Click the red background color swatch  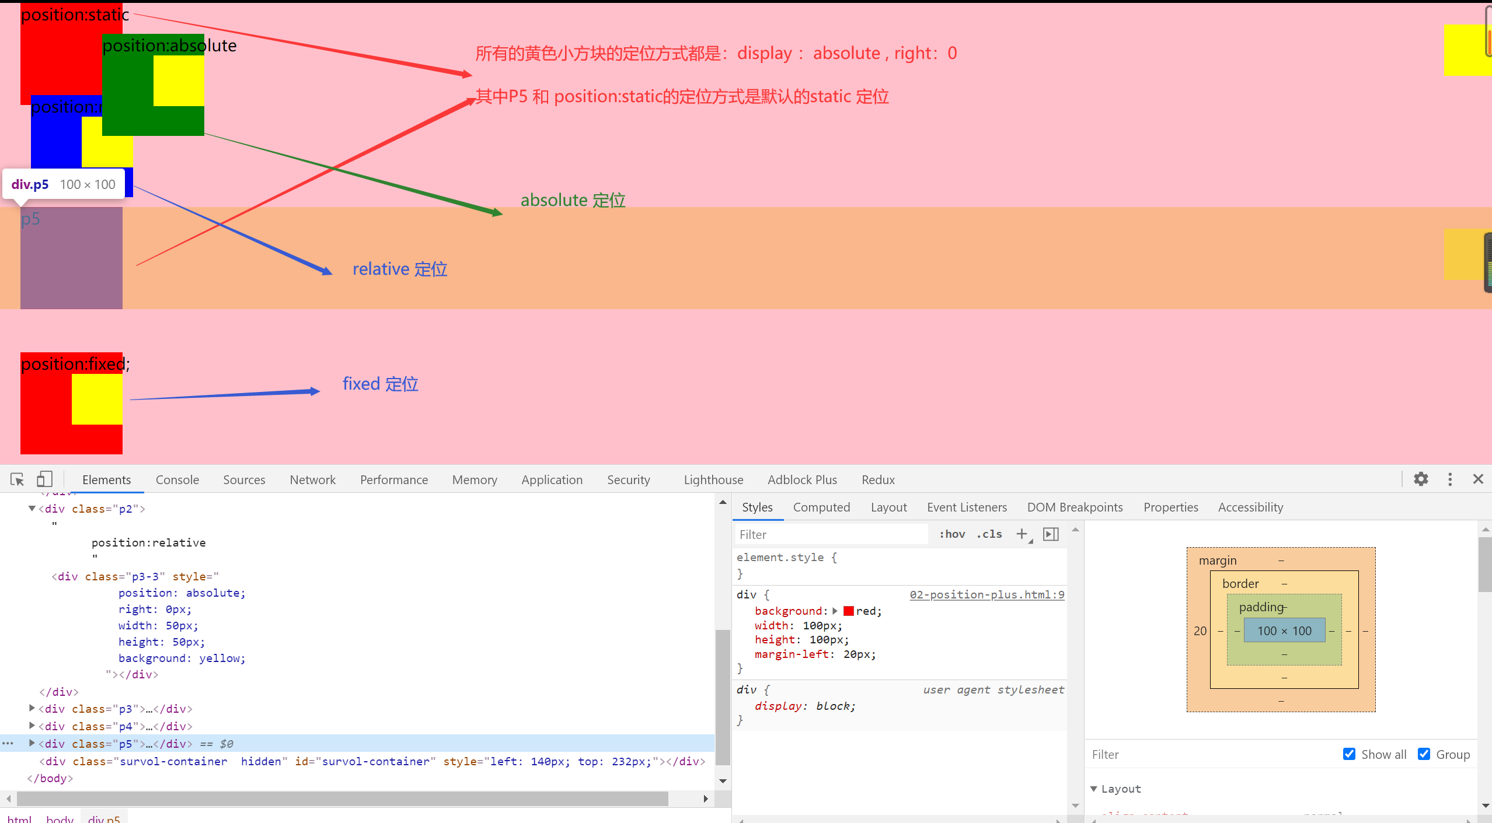point(849,611)
